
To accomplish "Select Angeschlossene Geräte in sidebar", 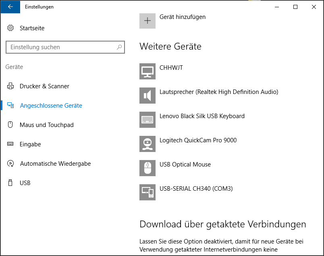I will (51, 106).
